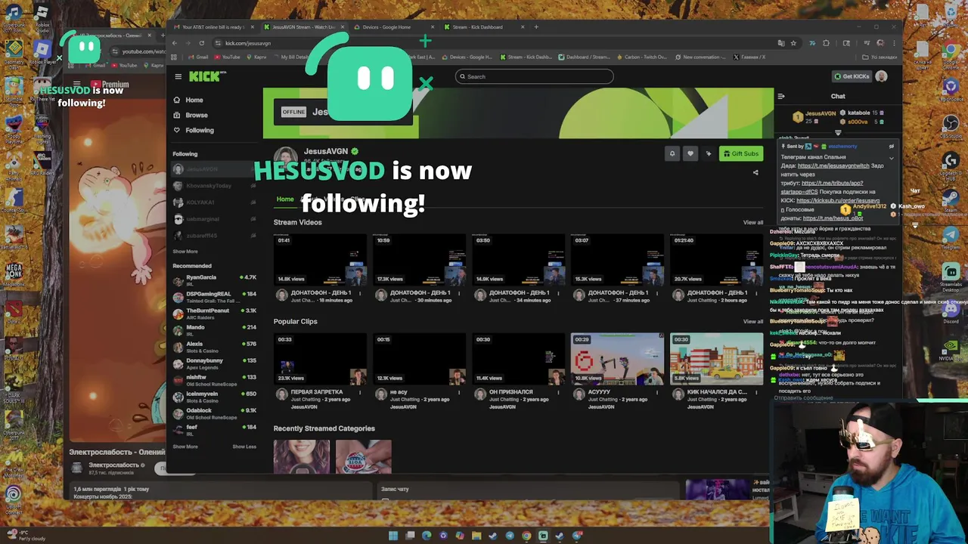
Task: Click the Kick search field
Action: click(534, 76)
